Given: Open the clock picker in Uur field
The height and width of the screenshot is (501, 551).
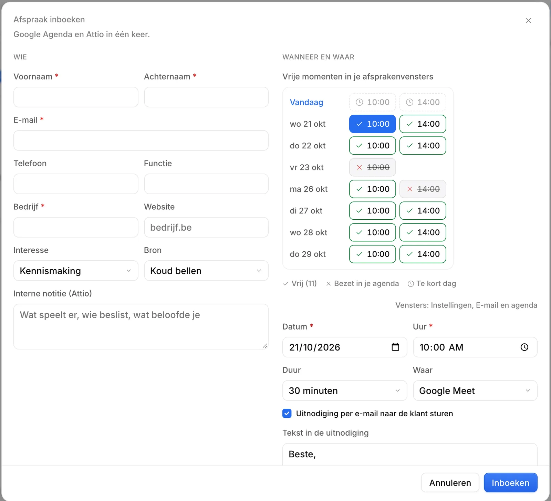Looking at the screenshot, I should click(524, 347).
